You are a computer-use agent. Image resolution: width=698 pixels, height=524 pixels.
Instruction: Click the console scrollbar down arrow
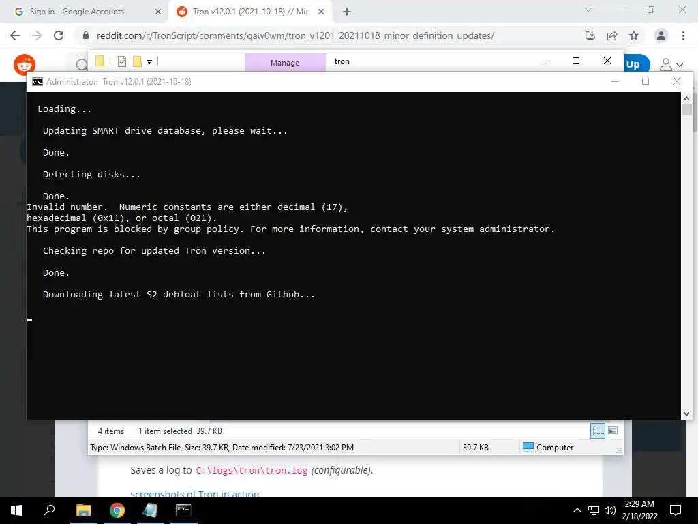686,414
